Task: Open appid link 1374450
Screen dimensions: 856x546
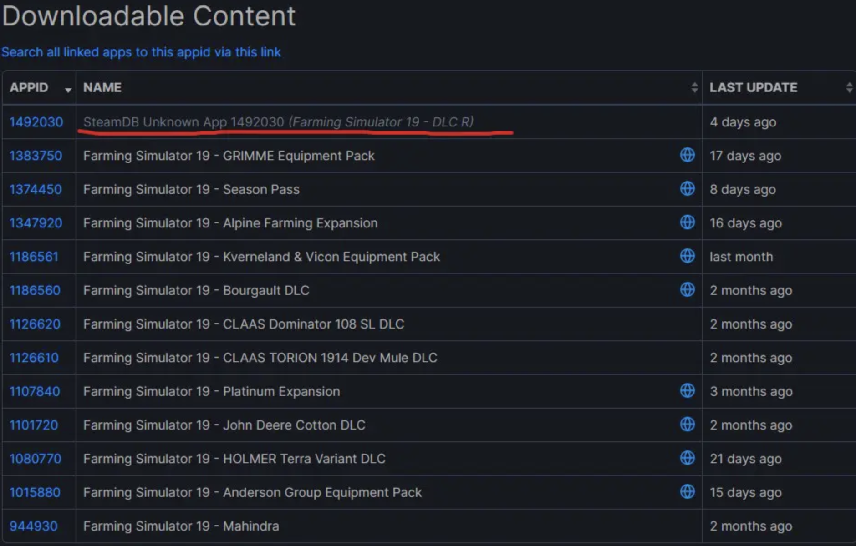Action: point(36,189)
